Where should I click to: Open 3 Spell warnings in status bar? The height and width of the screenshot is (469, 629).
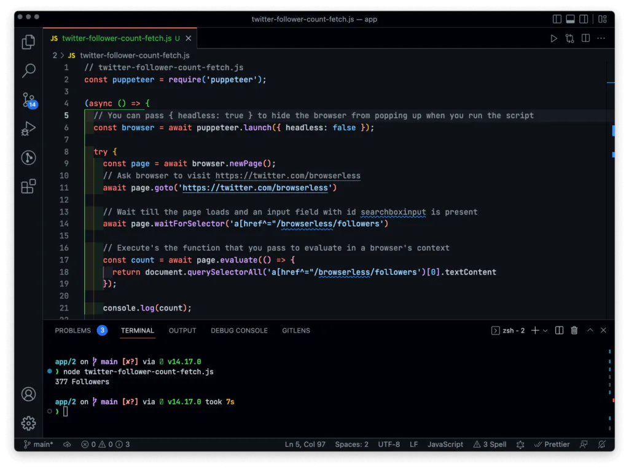point(490,444)
